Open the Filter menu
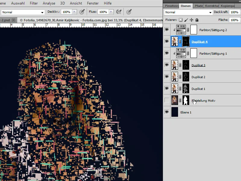Screen dimensions: 241x181 pyautogui.click(x=33, y=3)
